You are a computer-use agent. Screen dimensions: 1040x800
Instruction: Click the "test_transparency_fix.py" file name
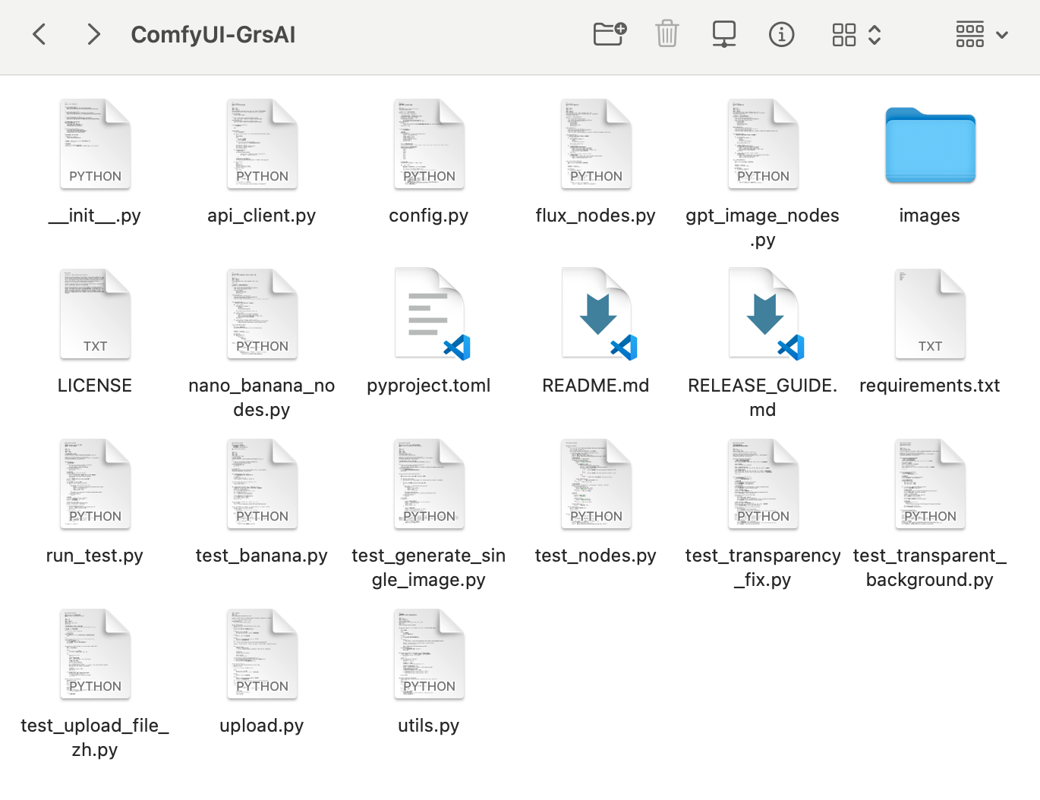(x=763, y=568)
